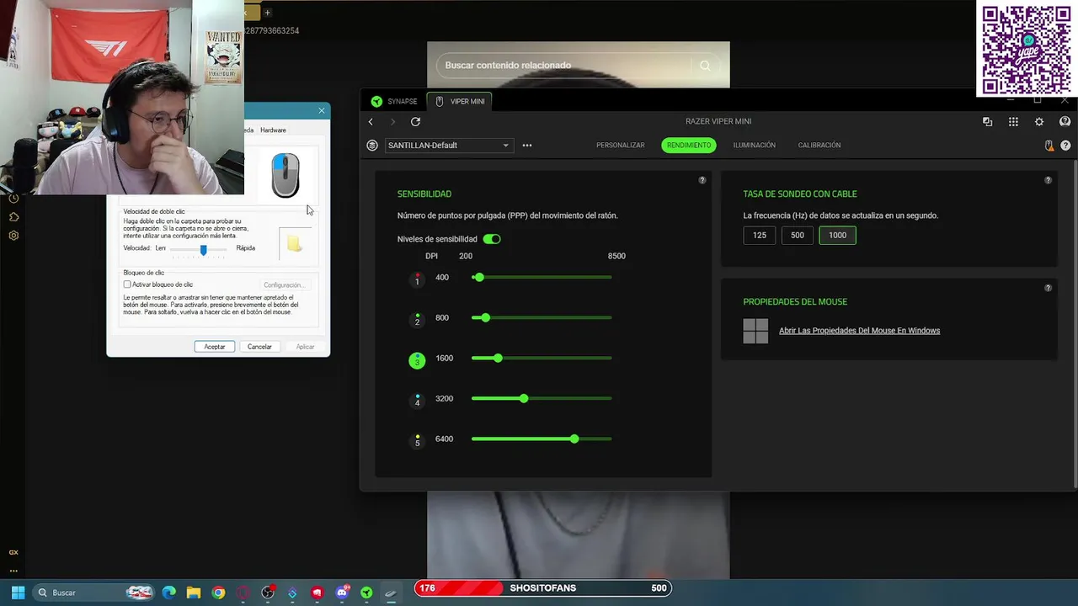Image resolution: width=1078 pixels, height=606 pixels.
Task: Click the Windows logo next to mouse properties link
Action: 755,331
